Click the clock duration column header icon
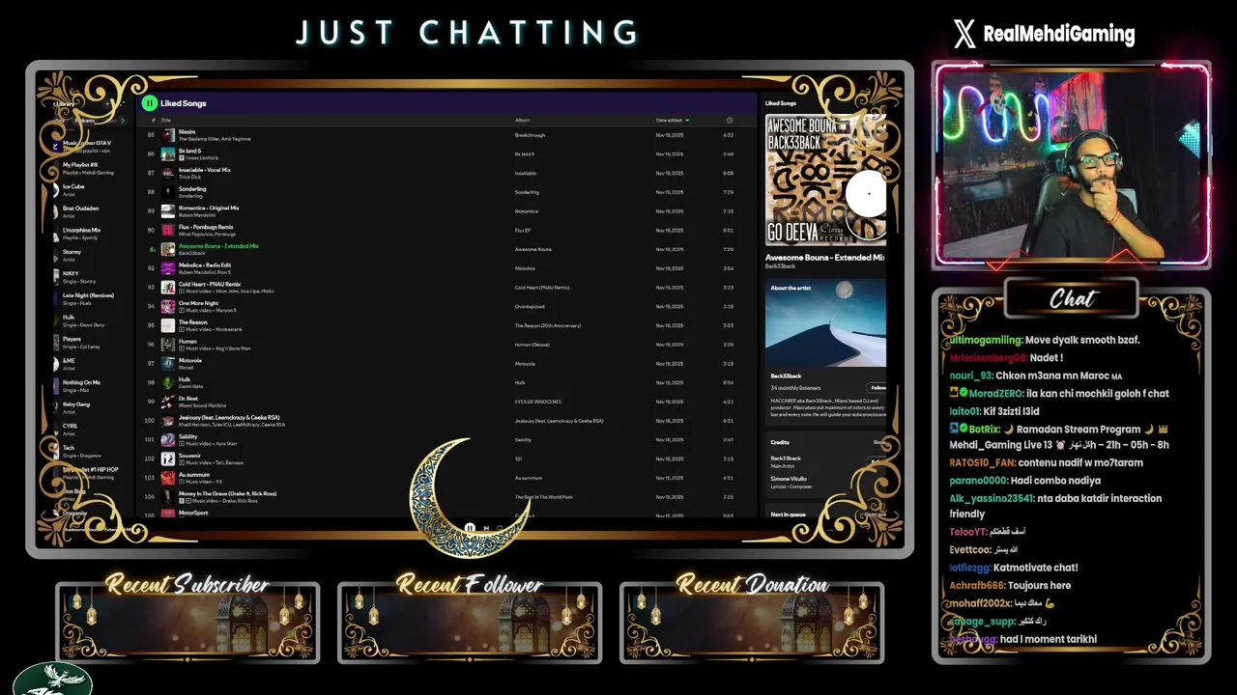 point(730,120)
